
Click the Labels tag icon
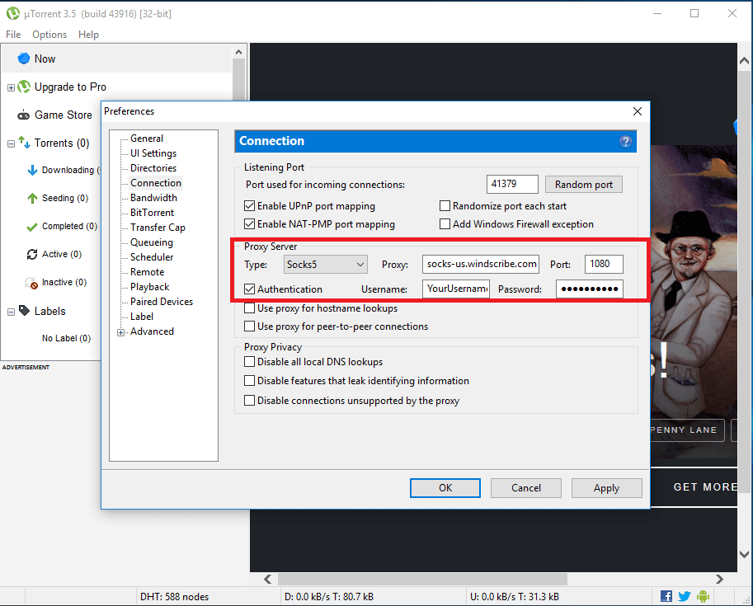click(x=24, y=310)
